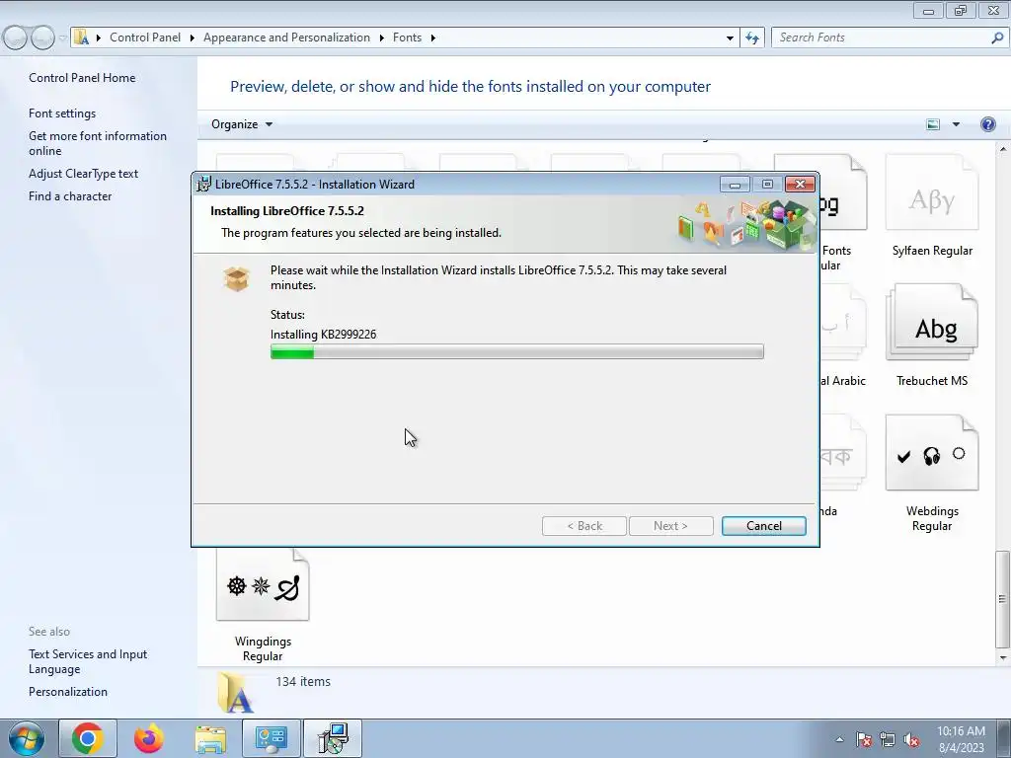The image size is (1011, 758).
Task: Open Personalization link in See also
Action: [x=68, y=692]
